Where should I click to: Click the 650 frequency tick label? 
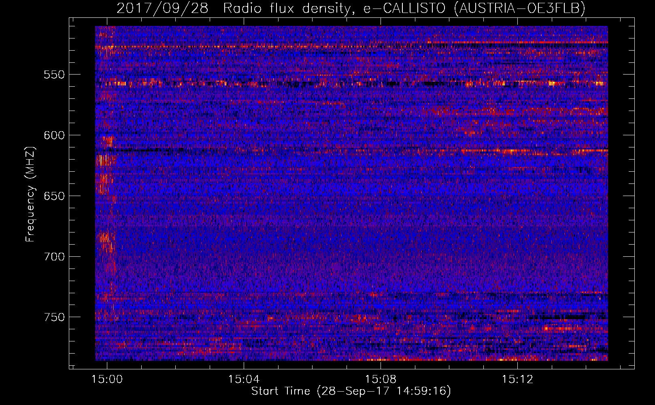click(54, 196)
